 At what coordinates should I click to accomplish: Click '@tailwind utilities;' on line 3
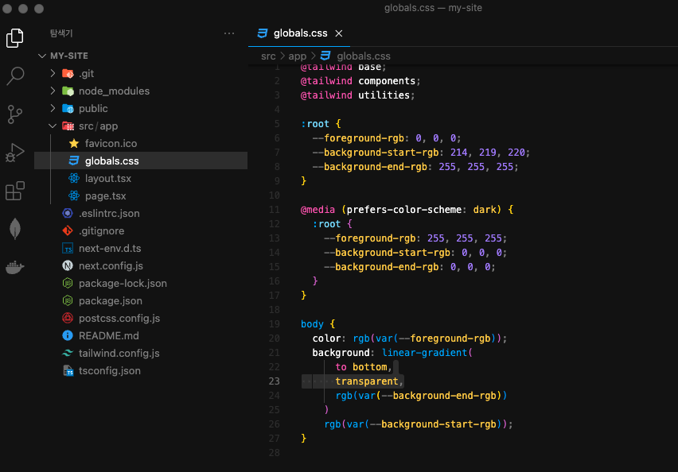tap(357, 95)
